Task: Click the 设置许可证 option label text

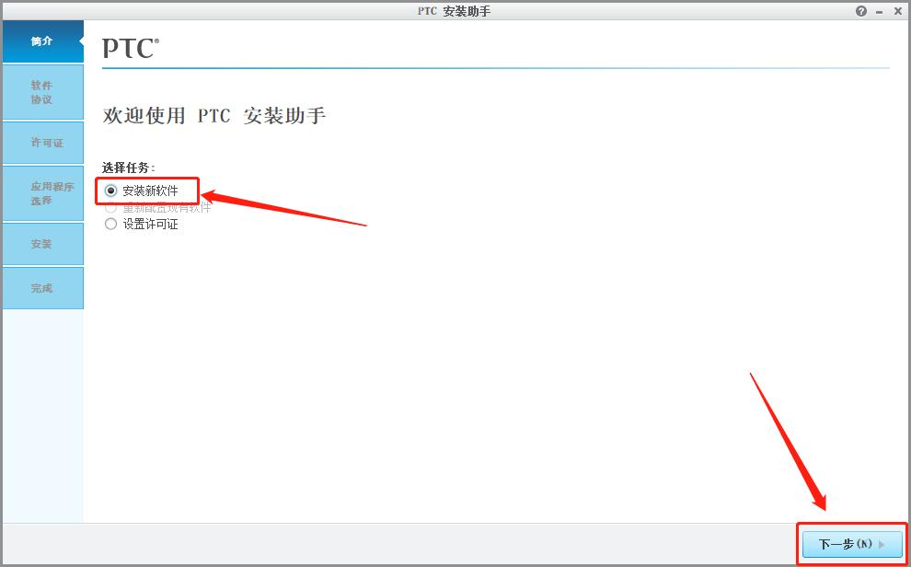Action: click(150, 225)
